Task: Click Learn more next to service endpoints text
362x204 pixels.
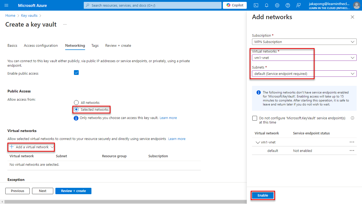Action: coord(177,139)
